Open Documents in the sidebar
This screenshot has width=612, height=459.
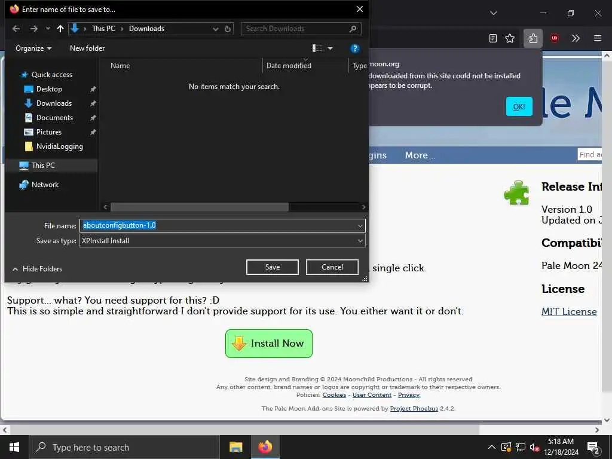click(x=54, y=118)
